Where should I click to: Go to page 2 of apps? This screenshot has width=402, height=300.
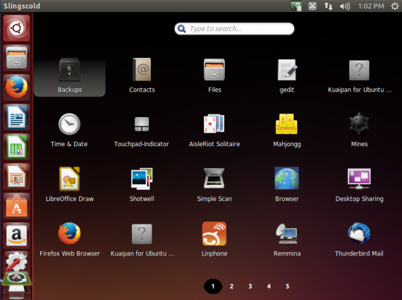[231, 286]
